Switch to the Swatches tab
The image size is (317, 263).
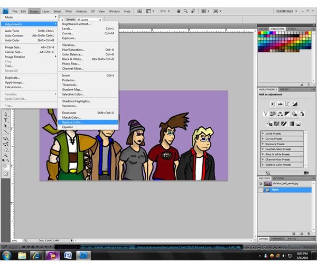coord(277,29)
